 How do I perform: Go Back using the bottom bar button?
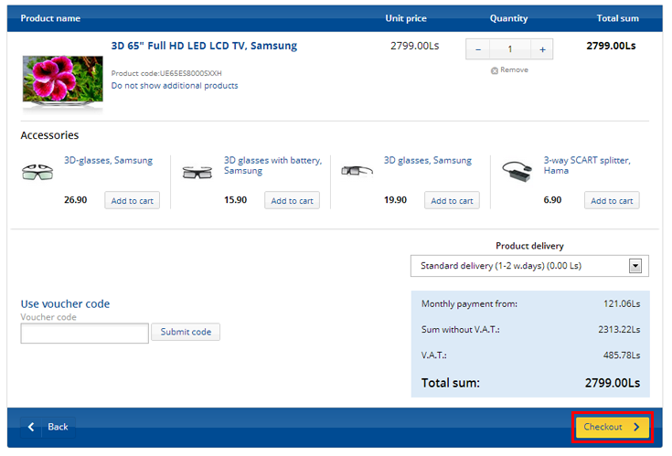(48, 427)
